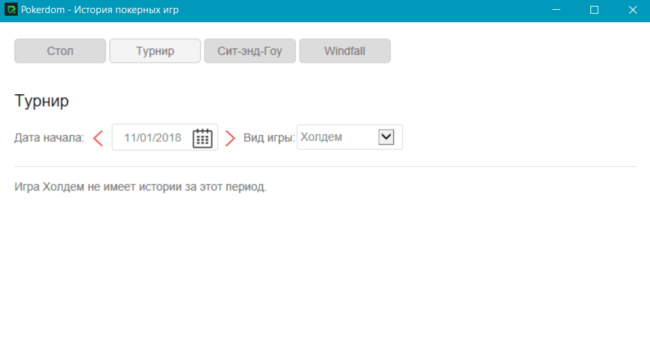
Task: Switch to the Стол tab
Action: 60,51
